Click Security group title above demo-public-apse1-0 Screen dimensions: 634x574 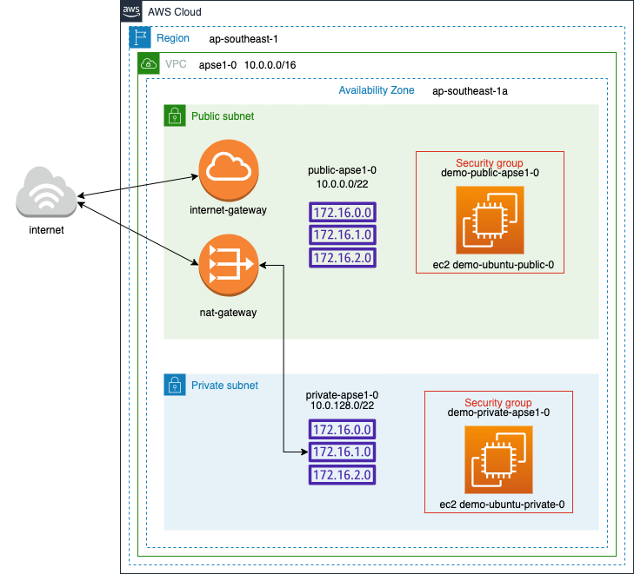click(490, 162)
